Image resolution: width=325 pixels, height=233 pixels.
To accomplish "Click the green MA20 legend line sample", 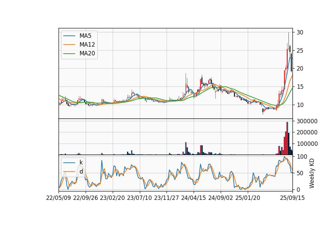I will click(x=69, y=54).
